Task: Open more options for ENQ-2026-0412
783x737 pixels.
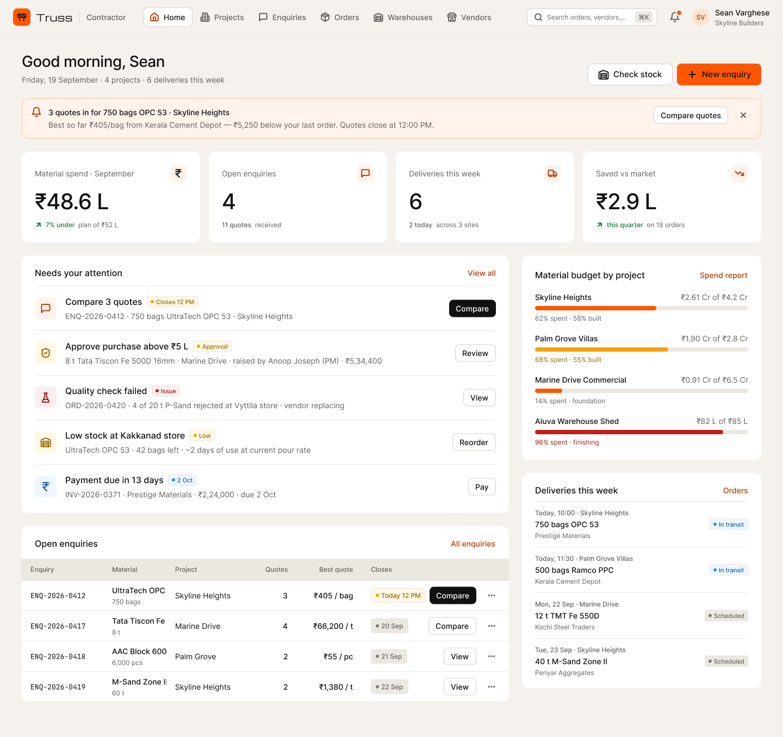Action: 492,596
